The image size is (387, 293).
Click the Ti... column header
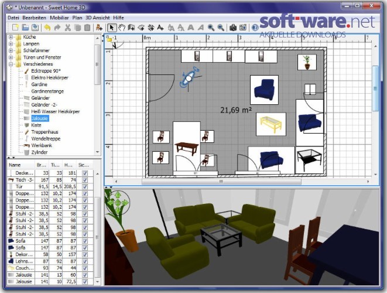pos(55,165)
